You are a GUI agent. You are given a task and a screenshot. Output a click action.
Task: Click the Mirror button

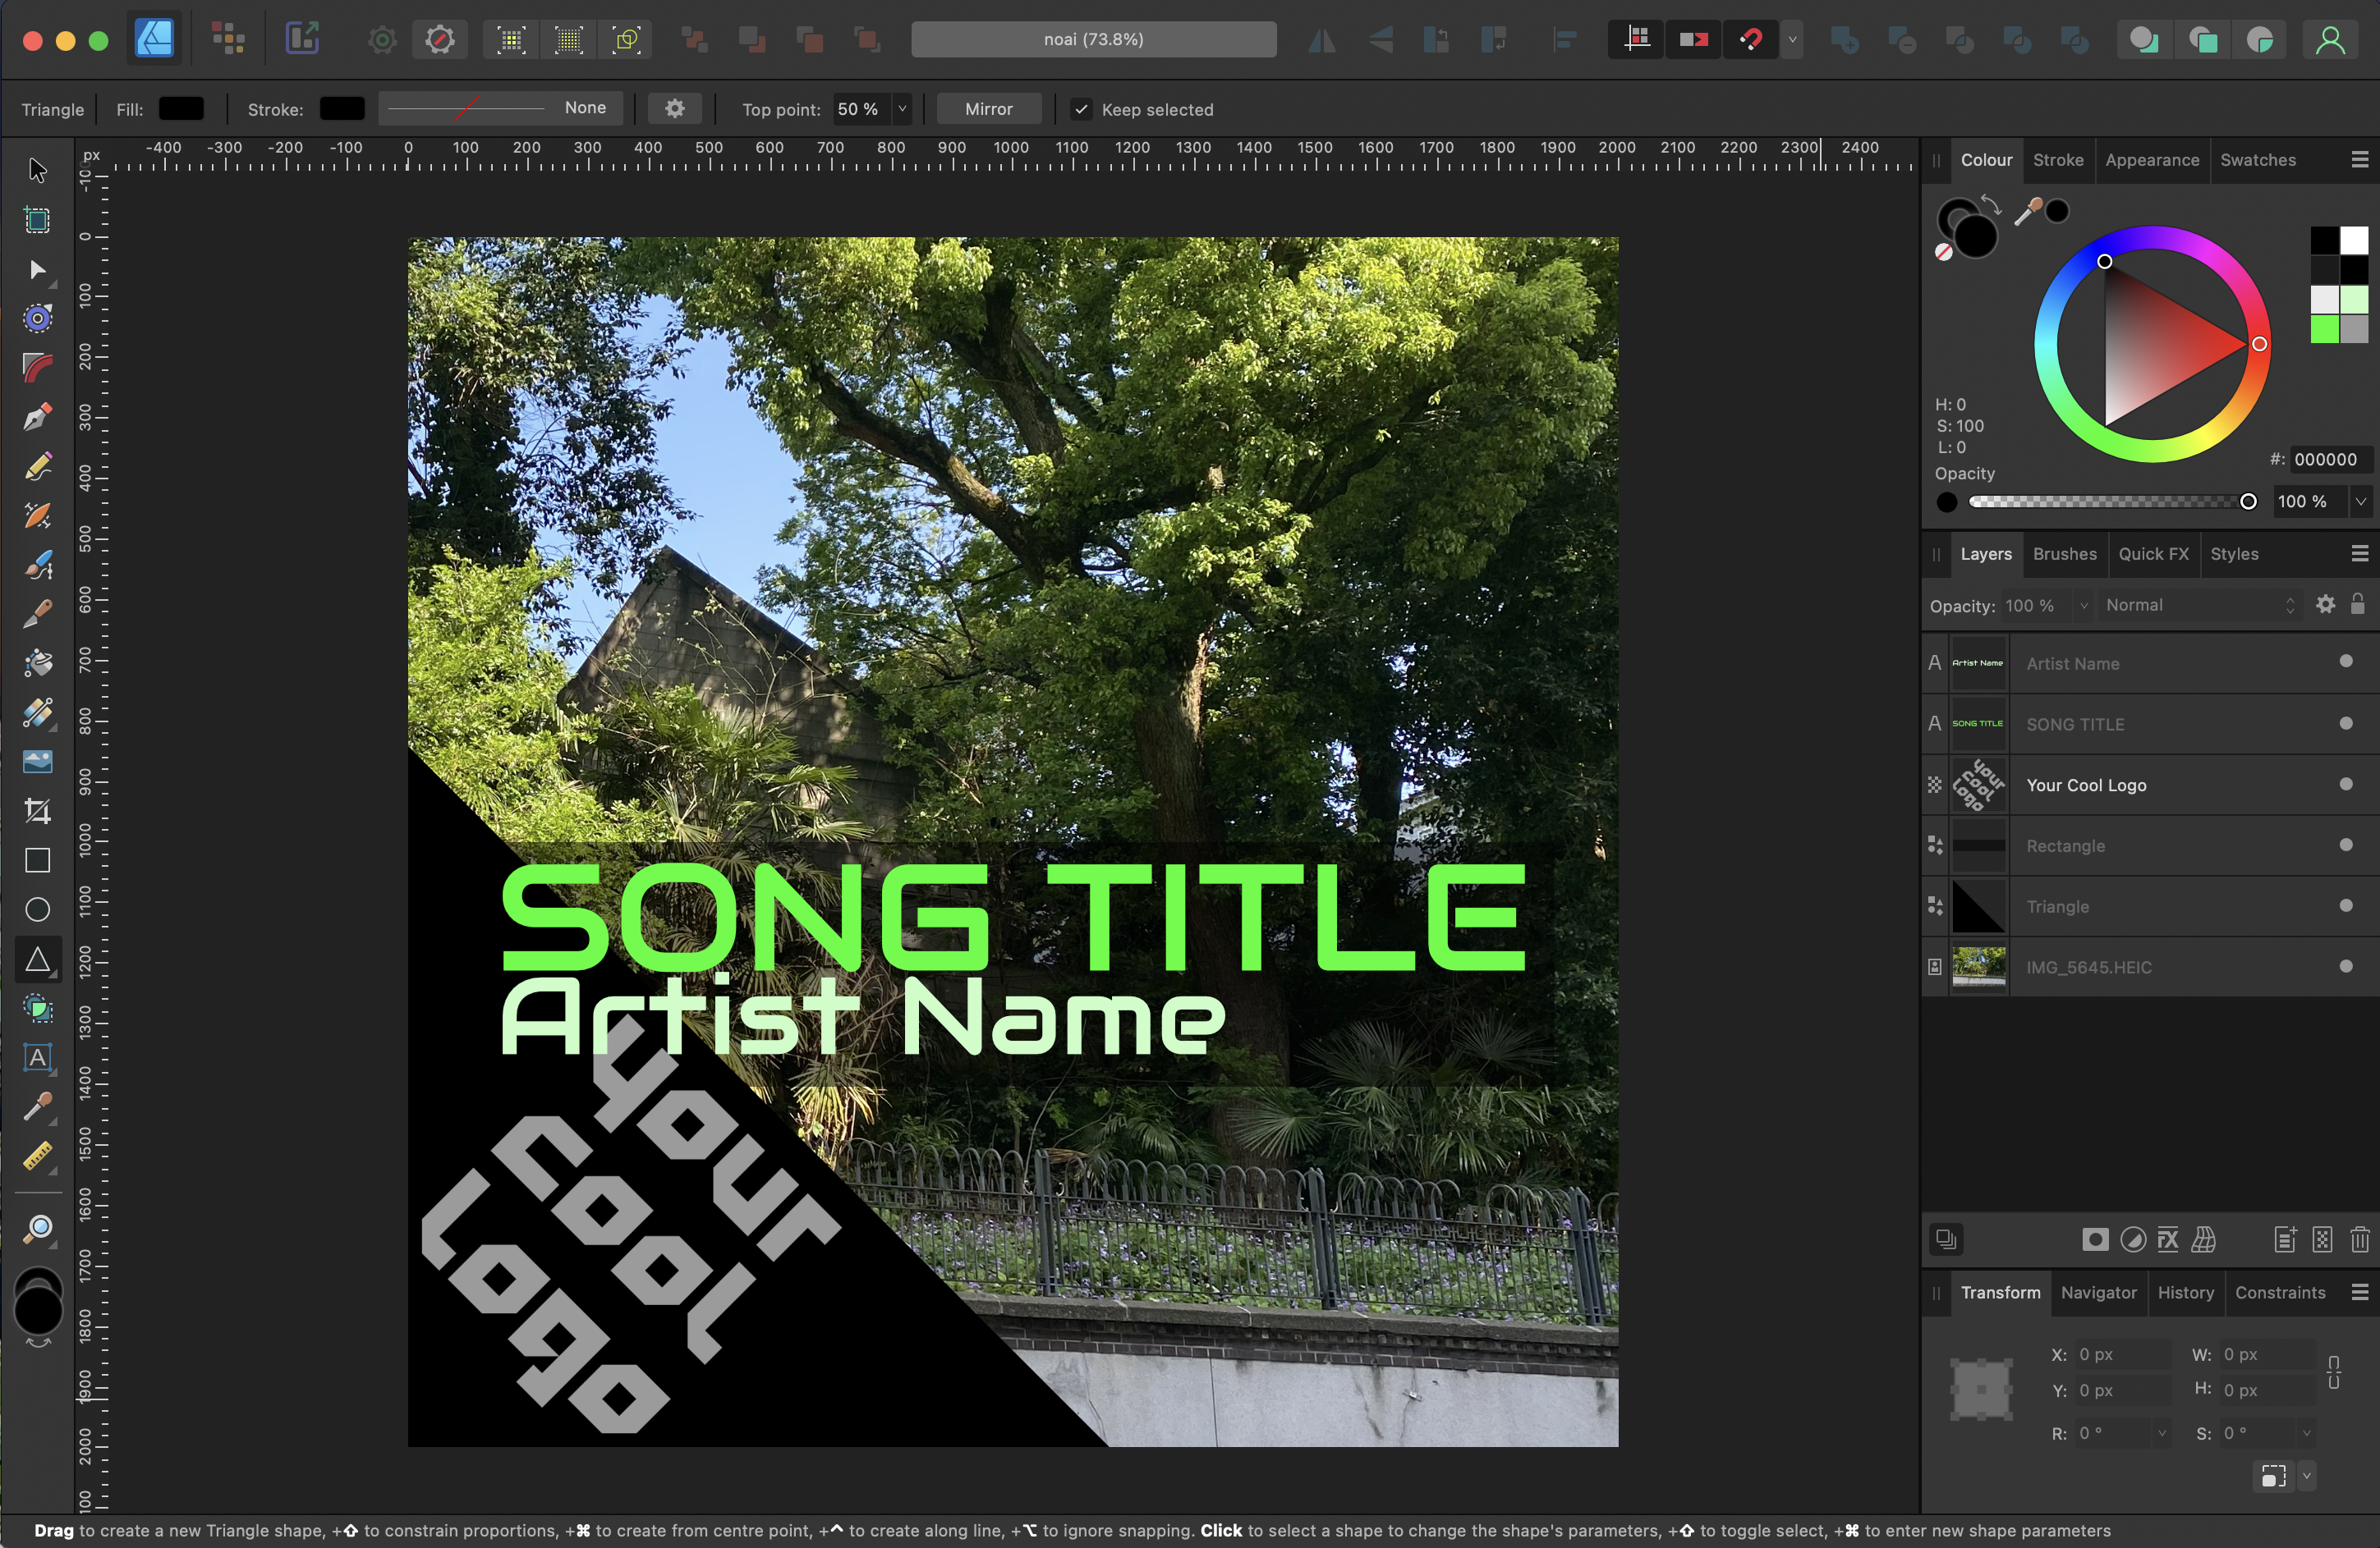pyautogui.click(x=988, y=109)
